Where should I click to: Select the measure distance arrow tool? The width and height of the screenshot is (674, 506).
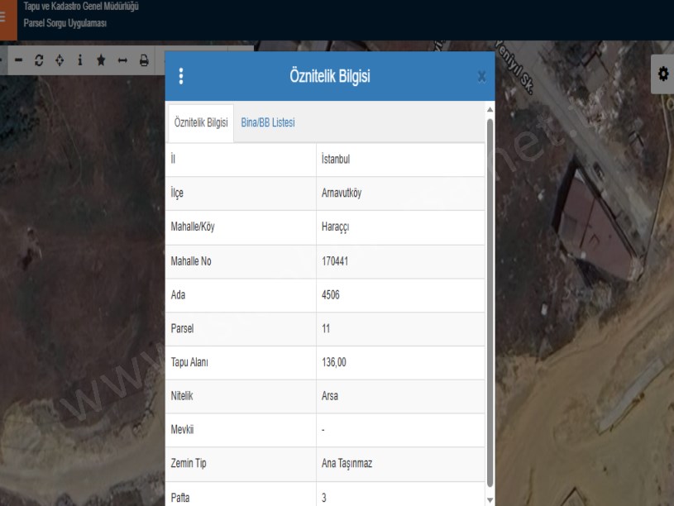click(122, 60)
